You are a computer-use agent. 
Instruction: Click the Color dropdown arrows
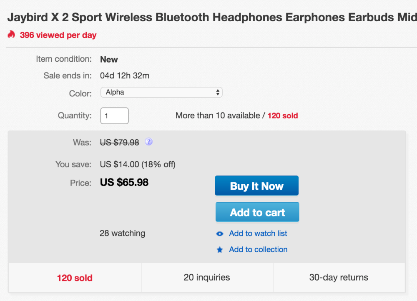point(218,92)
